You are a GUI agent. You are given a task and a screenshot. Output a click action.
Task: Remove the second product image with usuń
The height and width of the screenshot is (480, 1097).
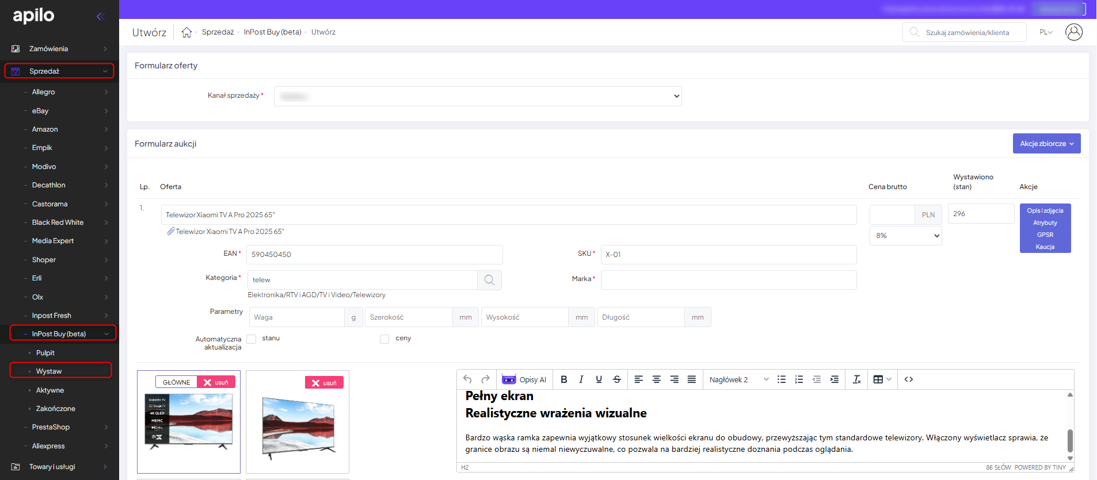pyautogui.click(x=324, y=383)
